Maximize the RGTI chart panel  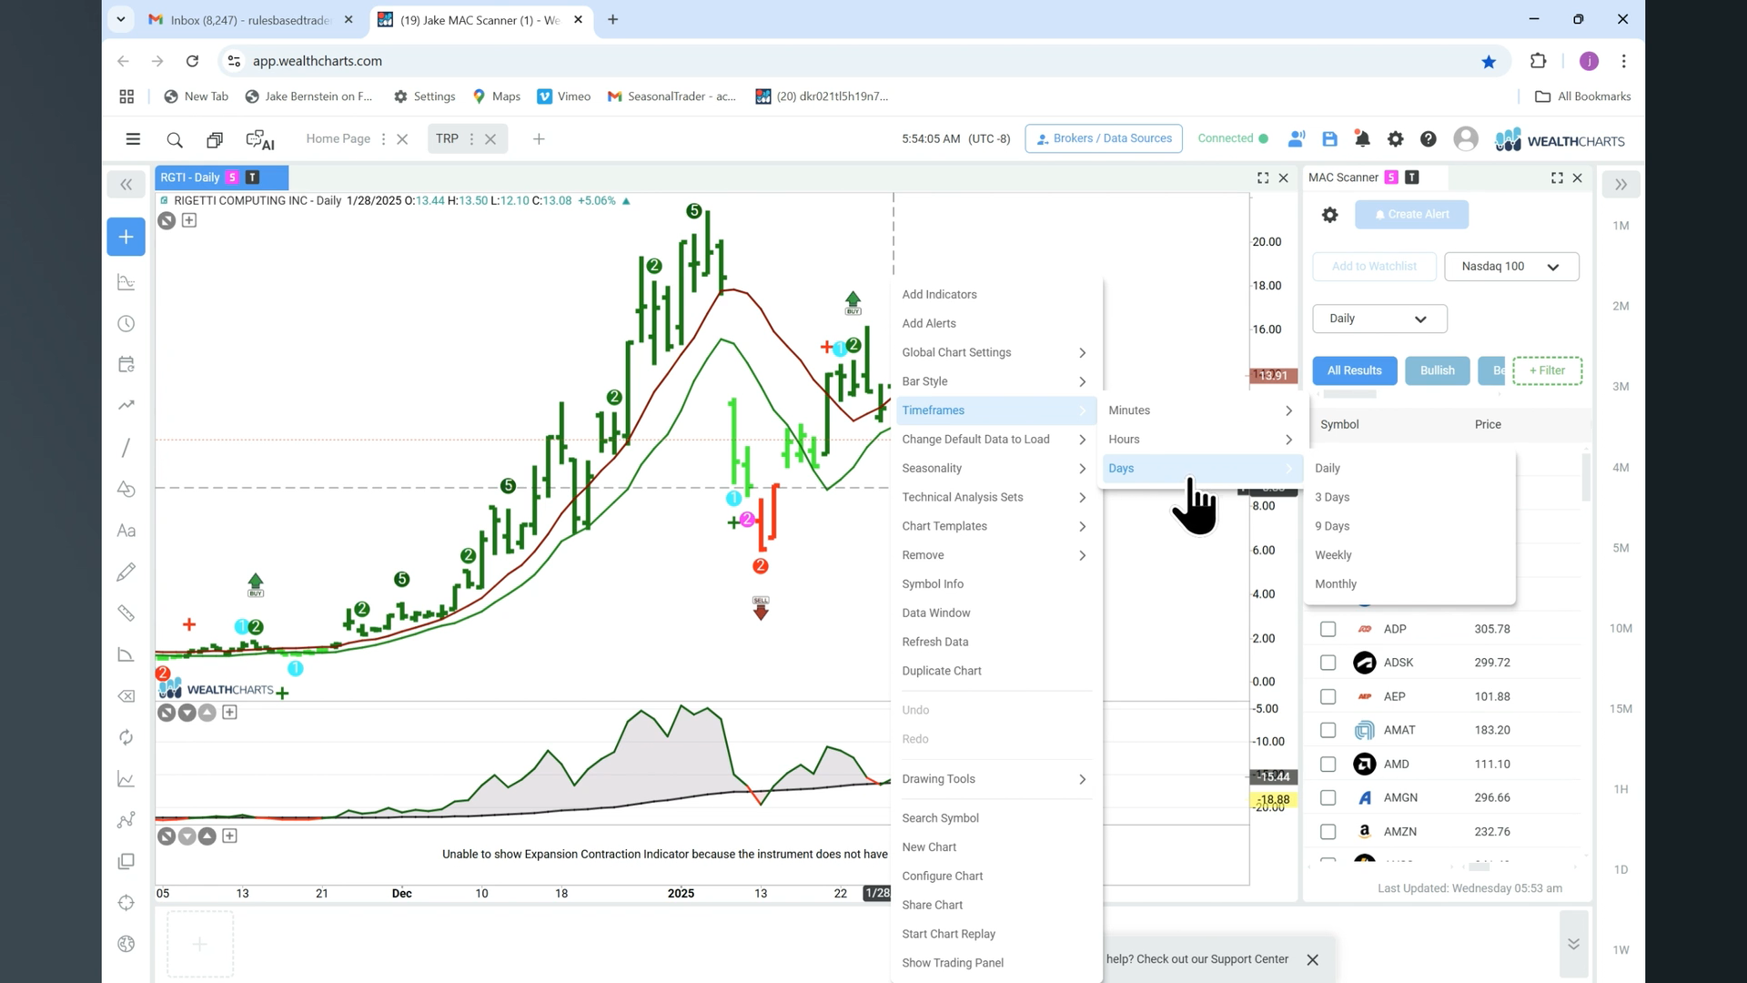1263,178
